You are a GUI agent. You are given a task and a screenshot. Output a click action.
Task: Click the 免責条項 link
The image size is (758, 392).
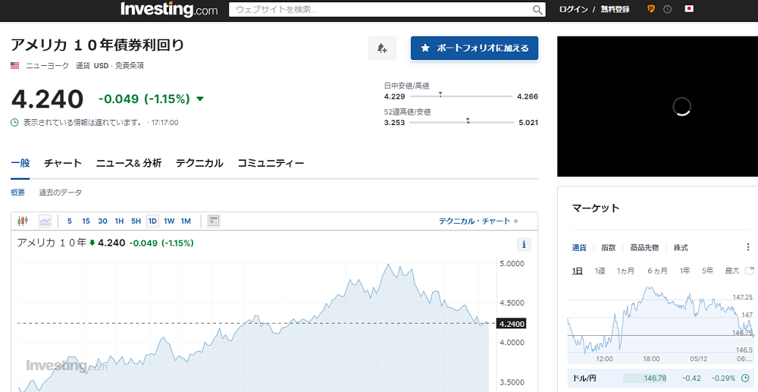click(130, 66)
